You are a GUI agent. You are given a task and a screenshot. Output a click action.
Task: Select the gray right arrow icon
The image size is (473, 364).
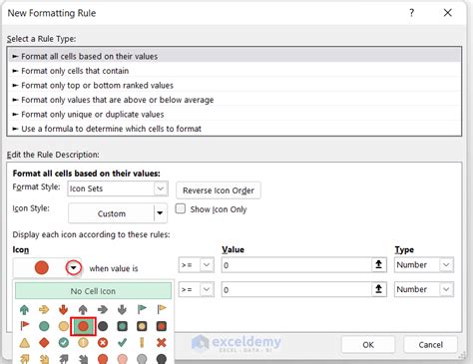103,310
